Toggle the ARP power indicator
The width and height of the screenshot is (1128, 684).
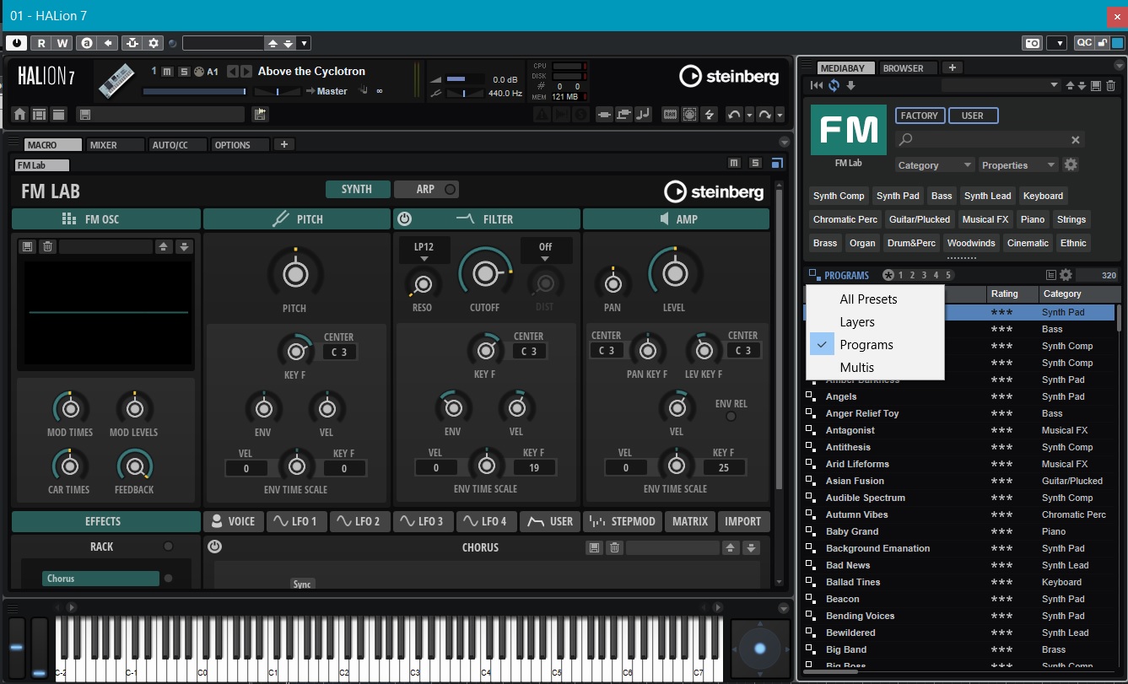450,190
